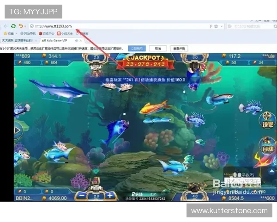
Task: Click the BBIN2.. player name
Action: pyautogui.click(x=24, y=198)
